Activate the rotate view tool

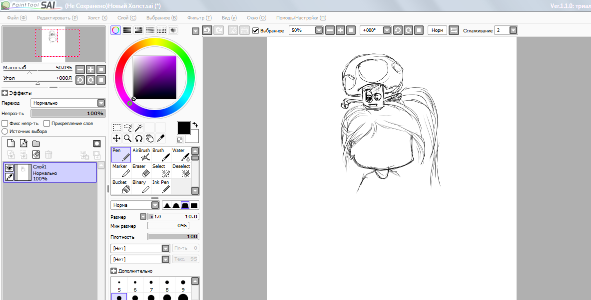pyautogui.click(x=139, y=139)
